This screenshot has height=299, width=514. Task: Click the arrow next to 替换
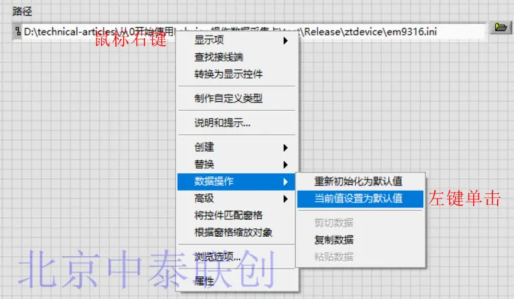coord(285,165)
